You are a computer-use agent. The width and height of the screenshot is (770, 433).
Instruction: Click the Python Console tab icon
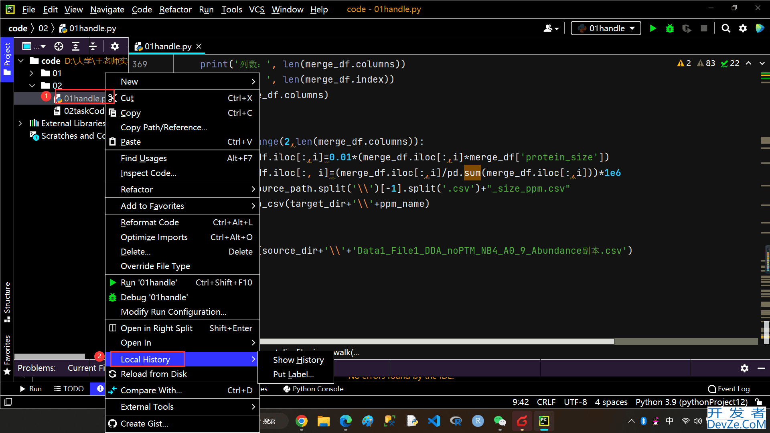coord(286,388)
